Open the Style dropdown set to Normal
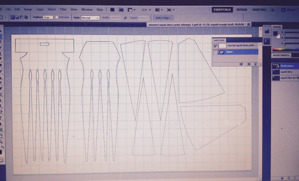Screen dimensions: 299x181 point(90,18)
